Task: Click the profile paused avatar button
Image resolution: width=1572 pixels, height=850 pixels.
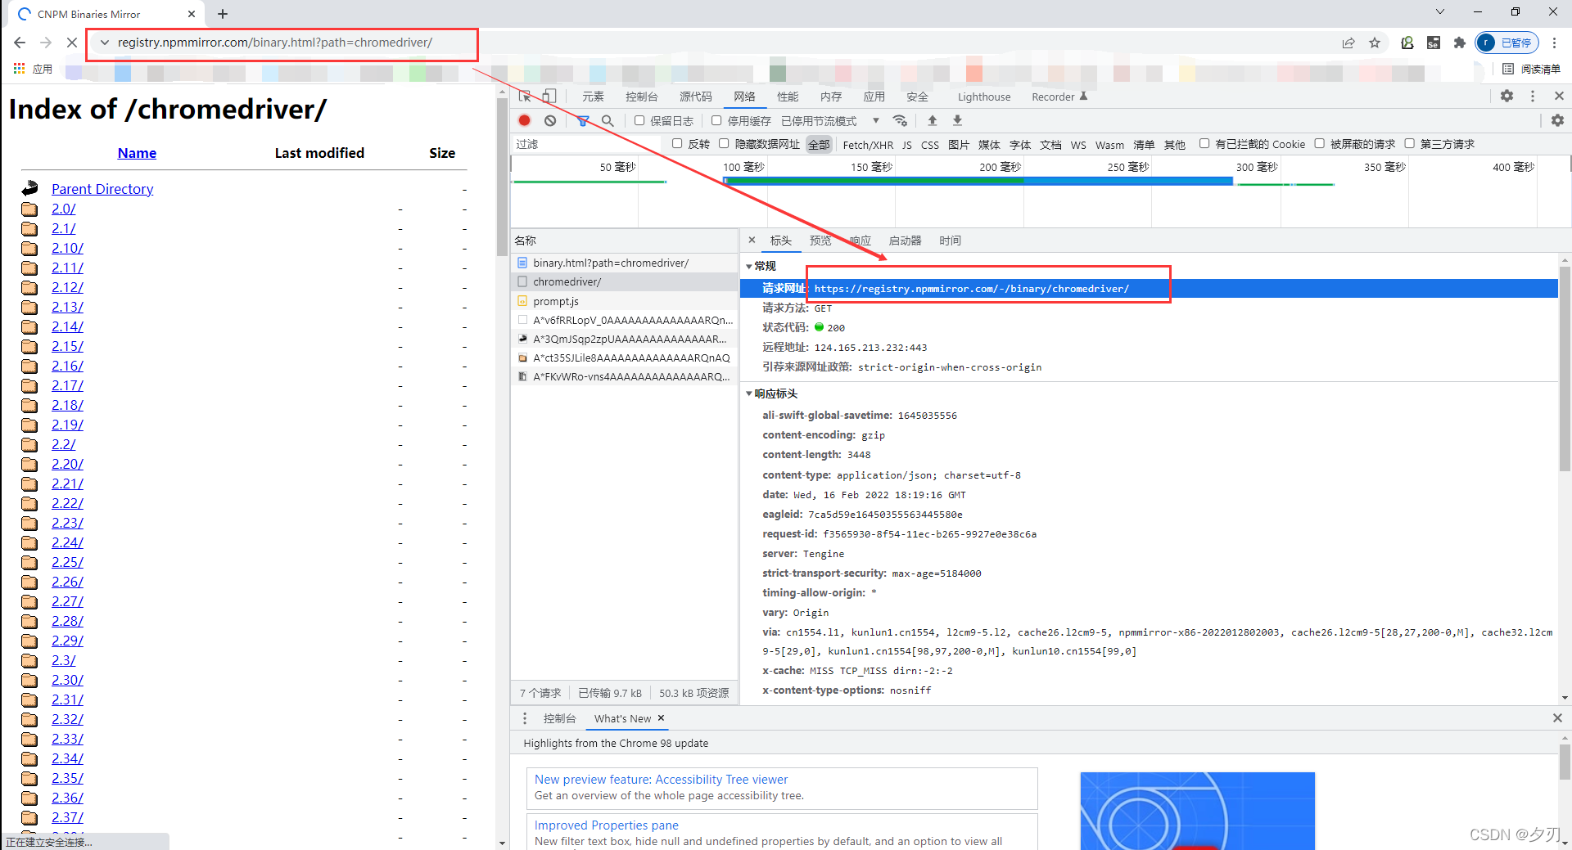Action: (x=1506, y=43)
